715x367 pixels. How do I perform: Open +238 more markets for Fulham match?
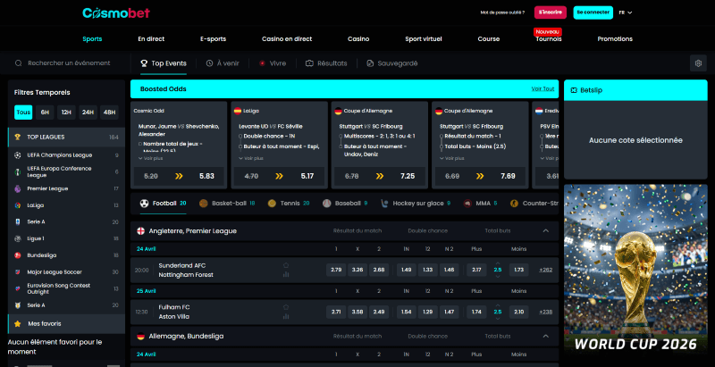click(x=546, y=312)
